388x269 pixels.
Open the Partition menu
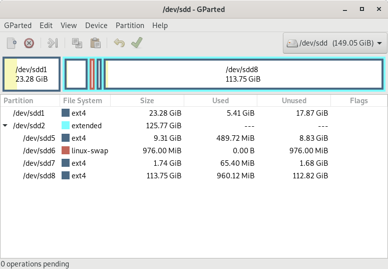[130, 26]
